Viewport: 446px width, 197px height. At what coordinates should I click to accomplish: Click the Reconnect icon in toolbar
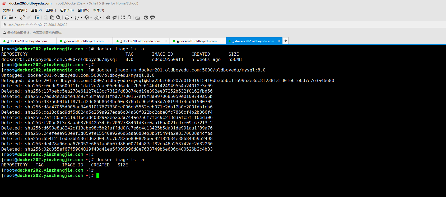pyautogui.click(x=22, y=17)
